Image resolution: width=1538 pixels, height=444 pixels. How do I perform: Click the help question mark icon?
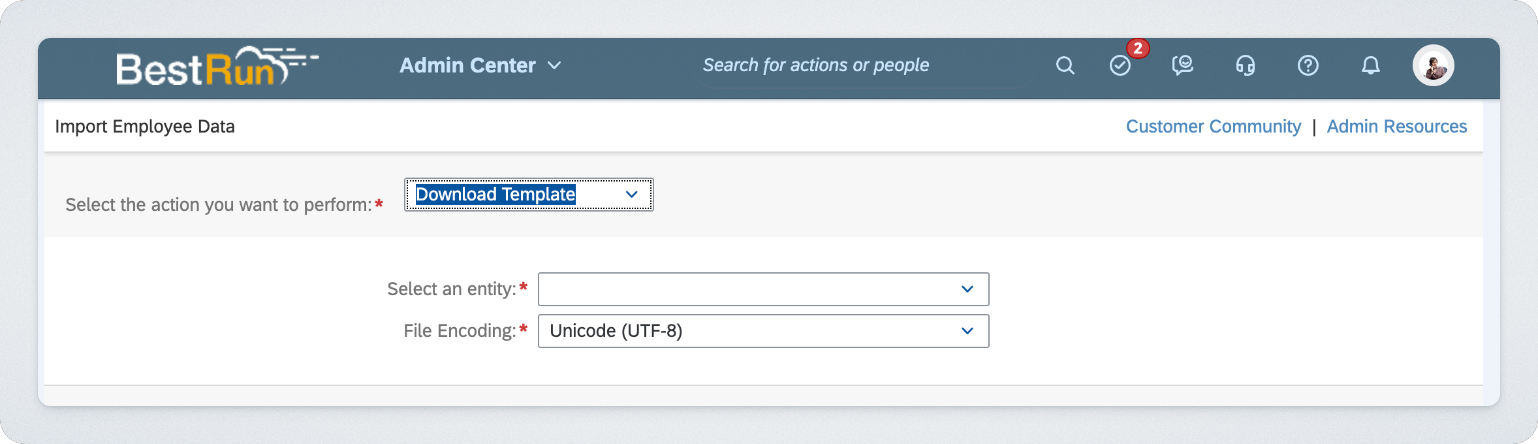click(x=1308, y=65)
